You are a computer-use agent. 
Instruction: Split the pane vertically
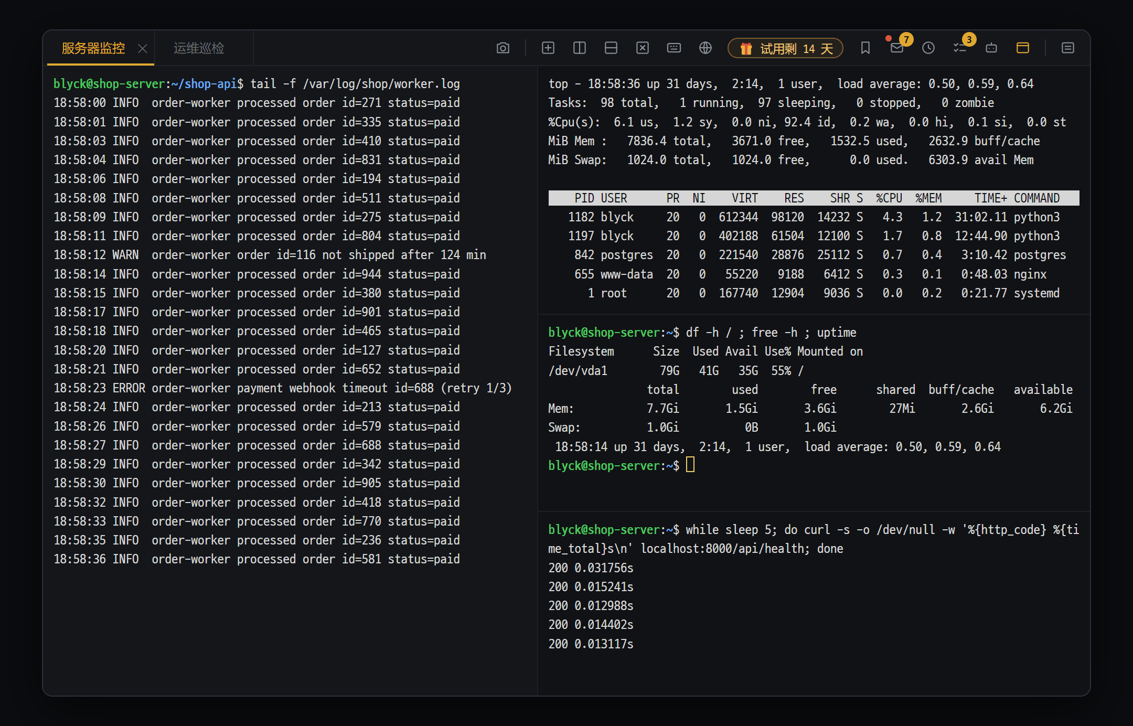click(579, 48)
